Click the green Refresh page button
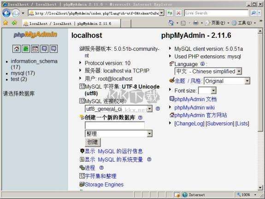265x199 pixels. pyautogui.click(x=170, y=13)
